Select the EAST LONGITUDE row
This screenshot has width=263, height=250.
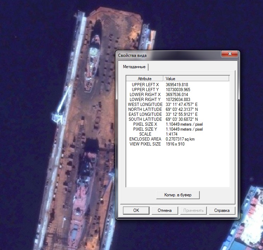(145, 114)
